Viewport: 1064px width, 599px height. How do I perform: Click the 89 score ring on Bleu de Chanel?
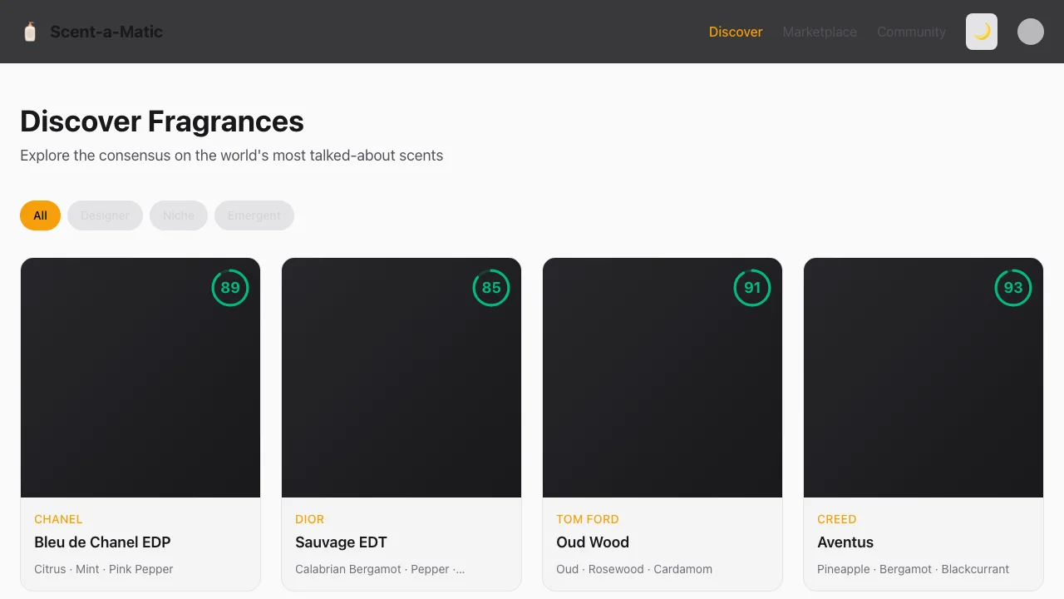(230, 288)
